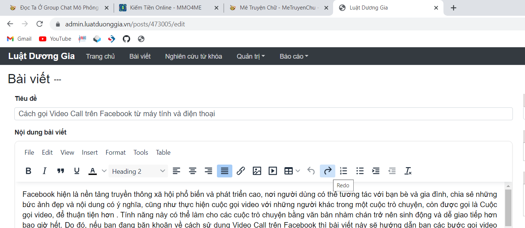This screenshot has height=228, width=525.
Task: Clear formatting with the Tx icon
Action: click(408, 171)
